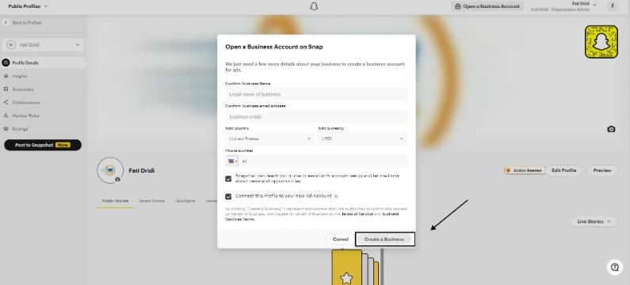This screenshot has height=285, width=630.
Task: Click the phone number input field
Action: (323, 161)
